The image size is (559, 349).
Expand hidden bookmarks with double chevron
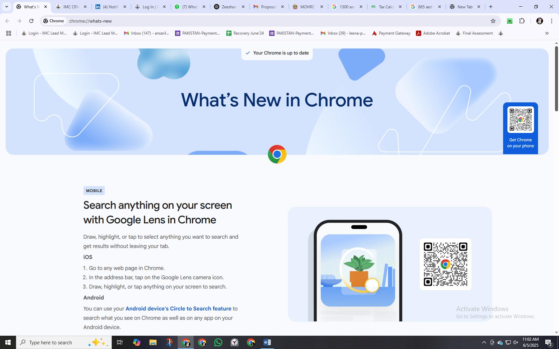coord(547,33)
